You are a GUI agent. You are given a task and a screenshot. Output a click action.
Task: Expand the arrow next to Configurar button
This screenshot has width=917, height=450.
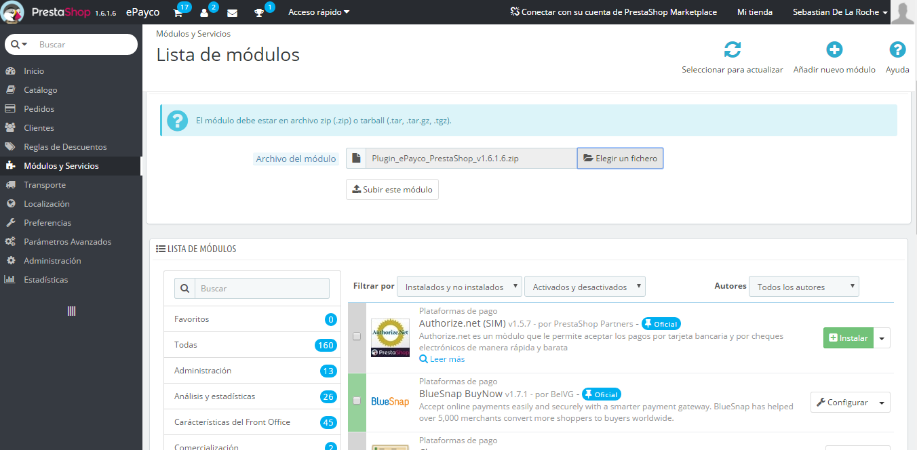pos(882,403)
